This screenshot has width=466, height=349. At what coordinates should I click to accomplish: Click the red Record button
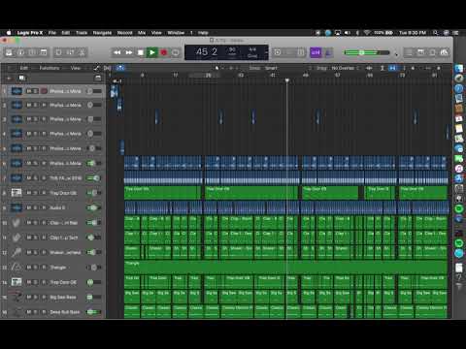[x=164, y=52]
